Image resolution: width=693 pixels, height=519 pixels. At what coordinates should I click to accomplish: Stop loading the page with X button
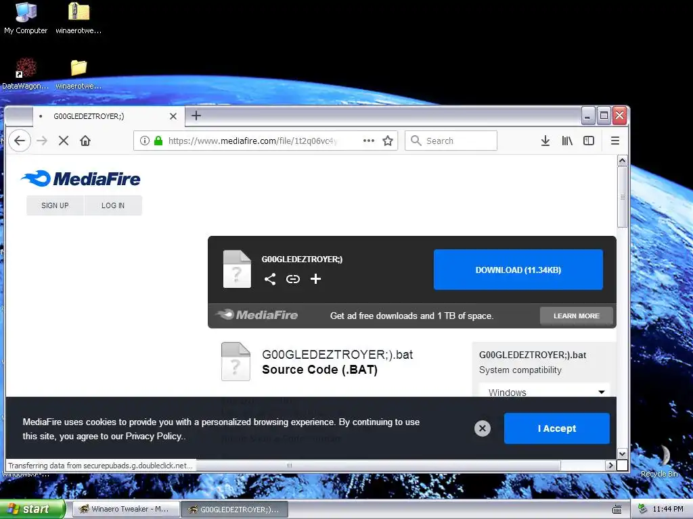64,141
